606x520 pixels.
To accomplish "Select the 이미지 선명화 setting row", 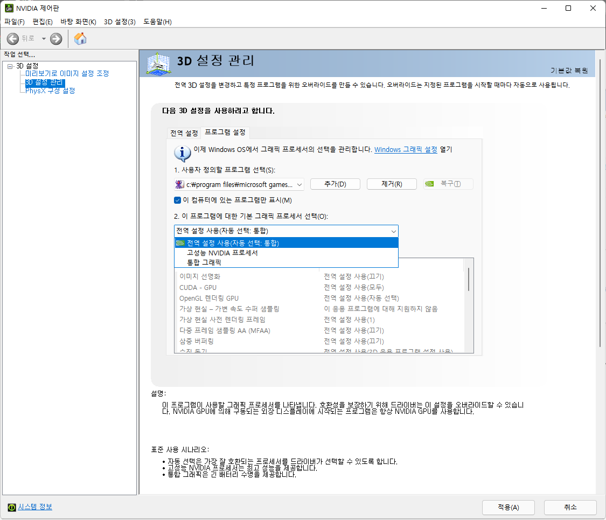I will [x=319, y=276].
